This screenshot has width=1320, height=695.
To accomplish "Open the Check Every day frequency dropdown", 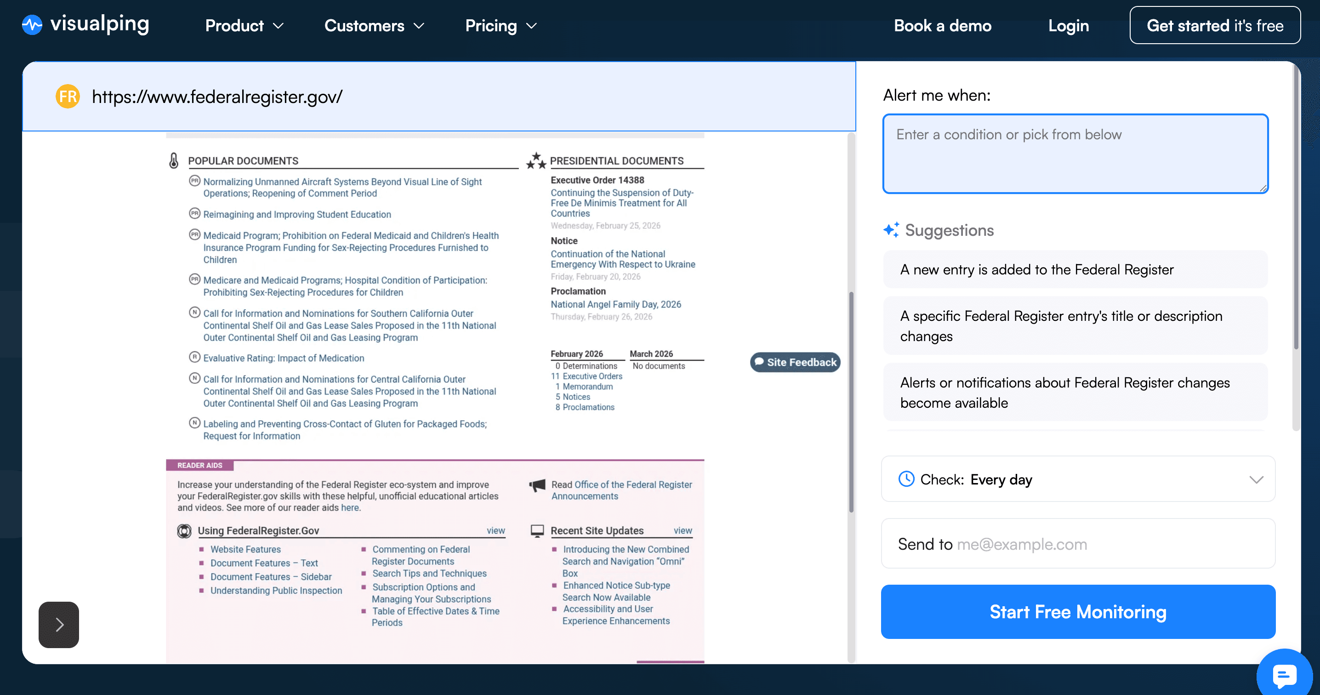I will click(1078, 479).
